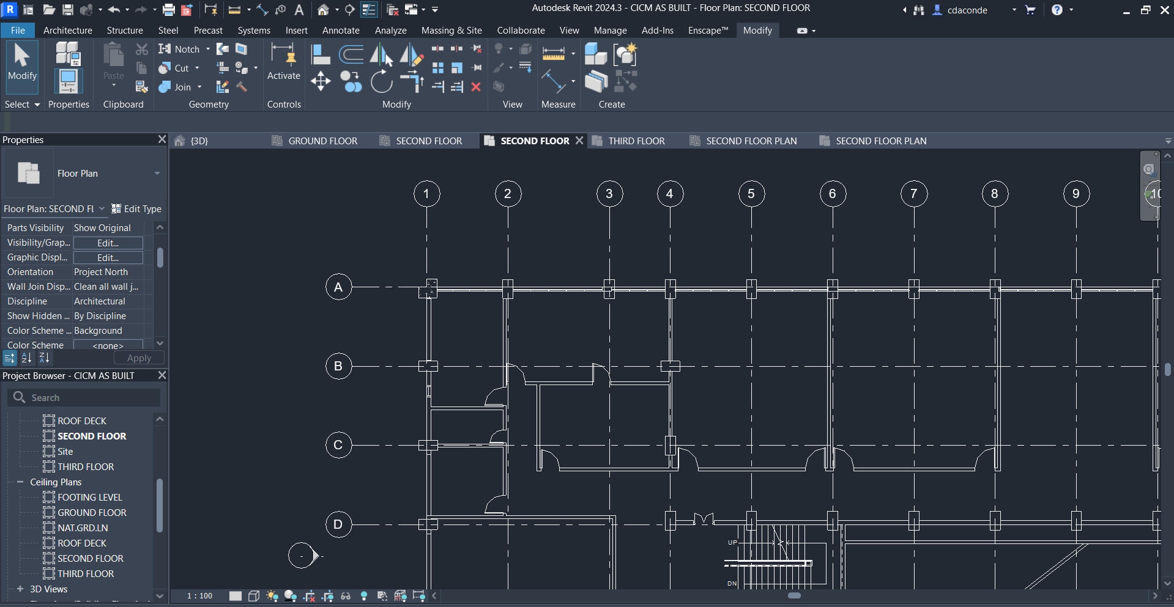Open the Annotate ribbon tab
This screenshot has width=1174, height=607.
tap(341, 31)
